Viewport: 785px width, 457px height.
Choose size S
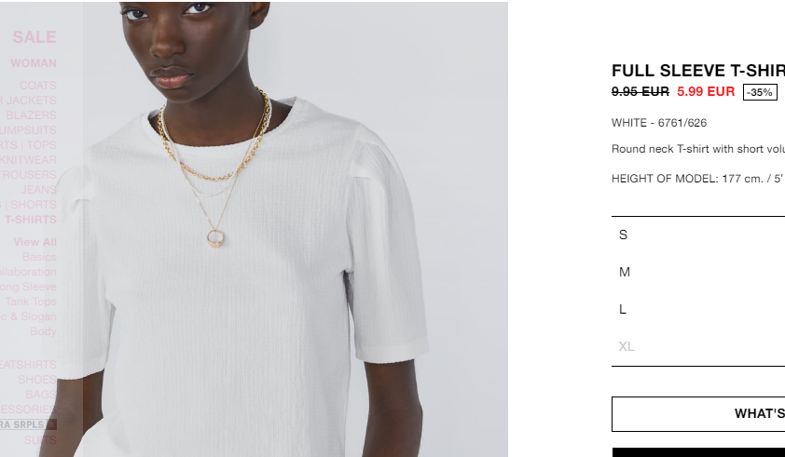coord(698,235)
